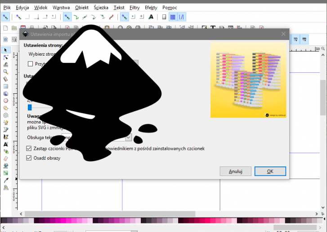
Task: Toggle snap bounding boxes button
Action: (x=19, y=17)
